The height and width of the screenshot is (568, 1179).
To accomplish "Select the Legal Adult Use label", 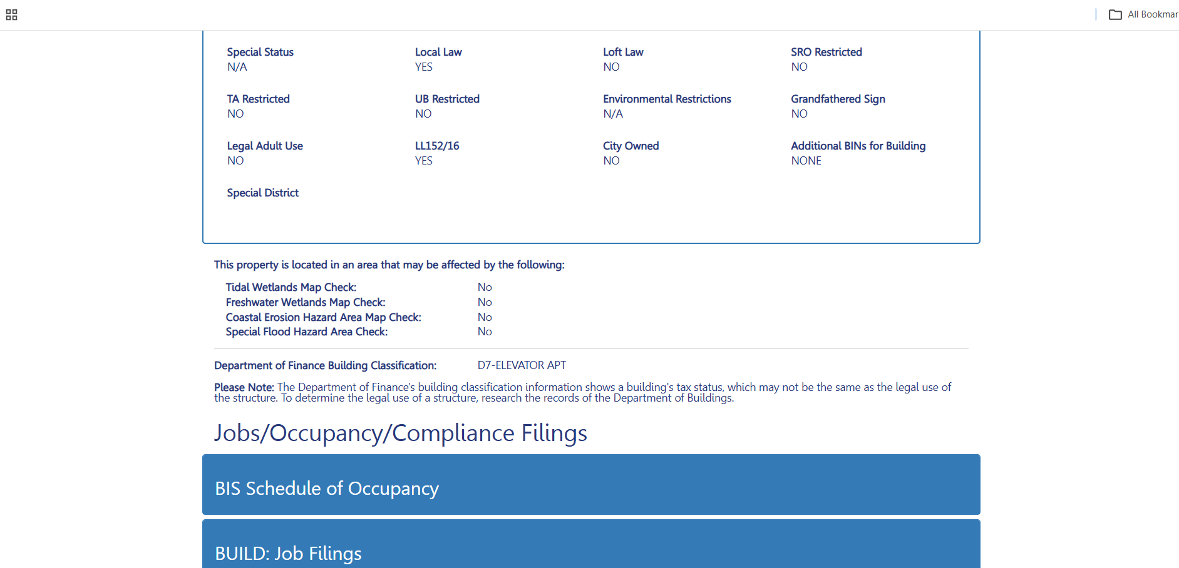I will point(265,146).
